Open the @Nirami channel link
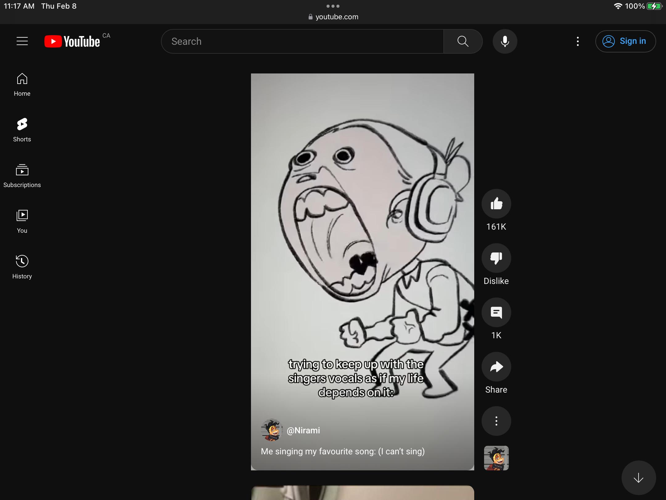 coord(303,430)
